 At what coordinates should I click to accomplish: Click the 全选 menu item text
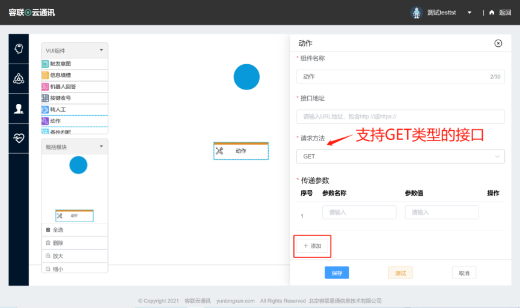[x=58, y=229]
